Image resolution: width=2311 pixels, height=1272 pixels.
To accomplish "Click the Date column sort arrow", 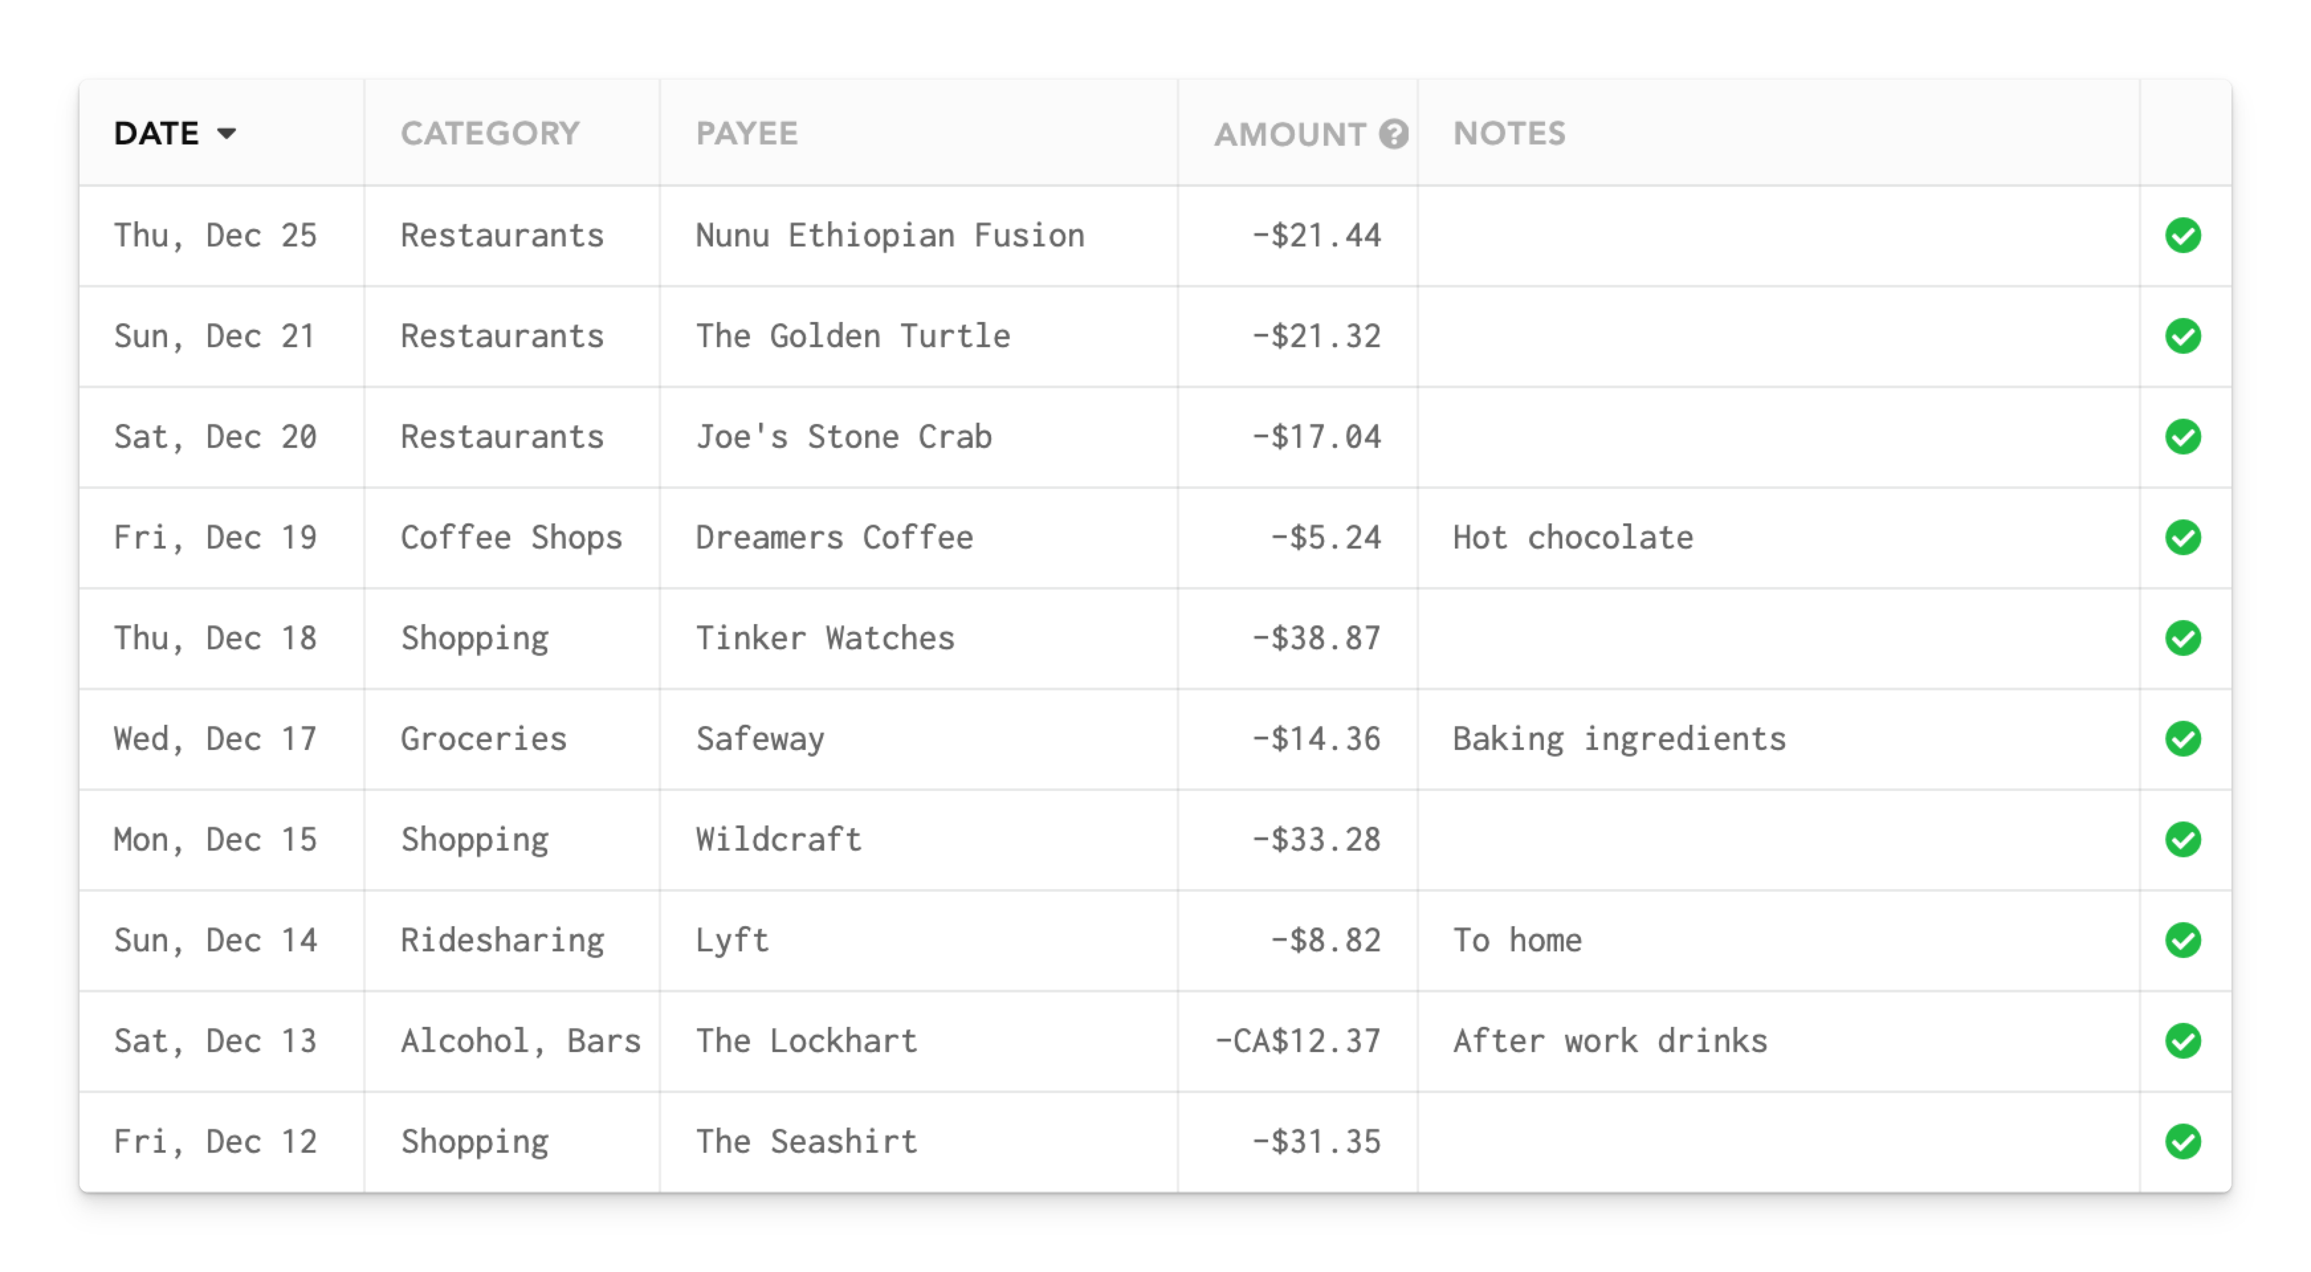I will point(227,134).
